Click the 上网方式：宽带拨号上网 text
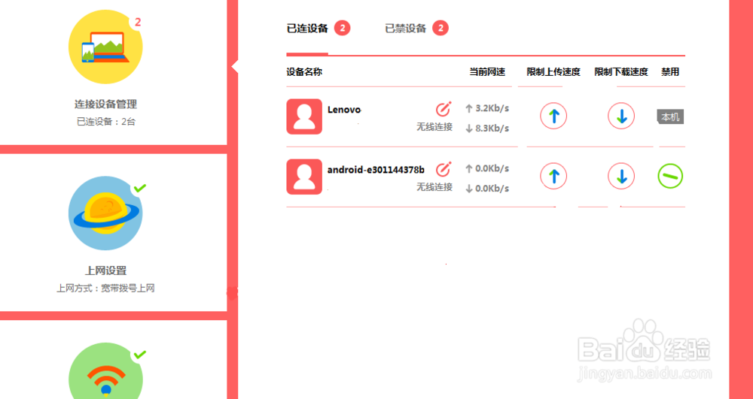Screen dimensions: 753x399 [105, 289]
